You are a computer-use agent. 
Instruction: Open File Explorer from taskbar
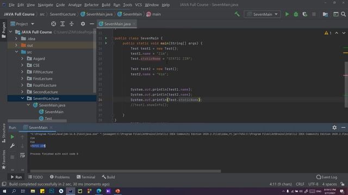coord(33,191)
